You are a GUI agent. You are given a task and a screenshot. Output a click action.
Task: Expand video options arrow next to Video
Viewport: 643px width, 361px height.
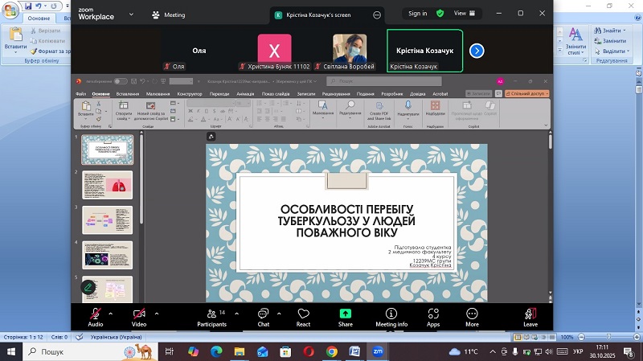[156, 313]
